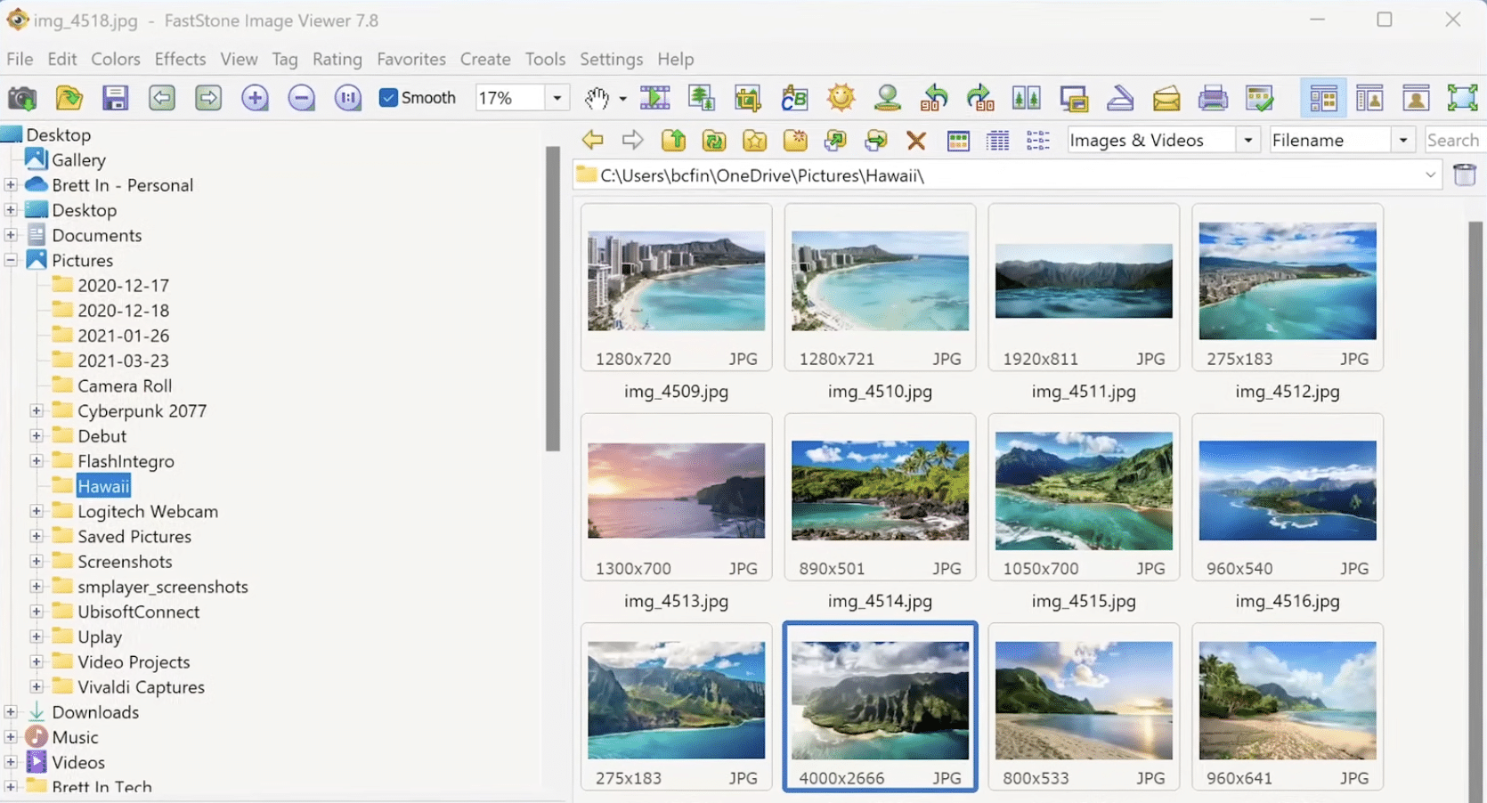The width and height of the screenshot is (1487, 803).
Task: Print the selected image
Action: click(1213, 98)
